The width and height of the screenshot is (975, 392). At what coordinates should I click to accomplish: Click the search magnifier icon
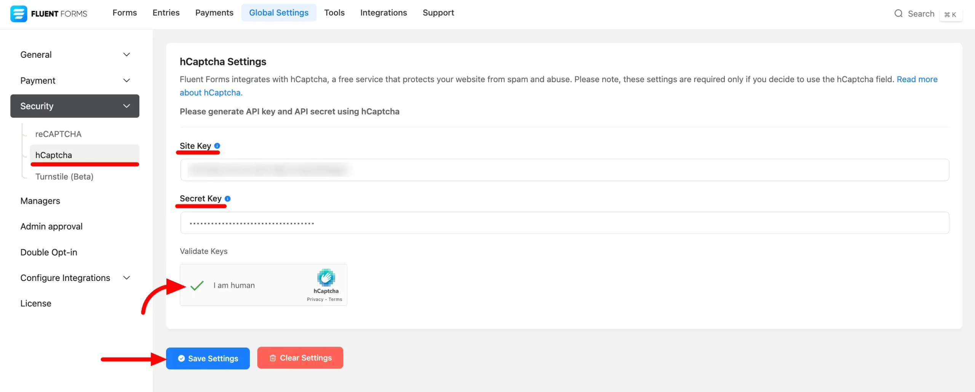[x=898, y=14]
